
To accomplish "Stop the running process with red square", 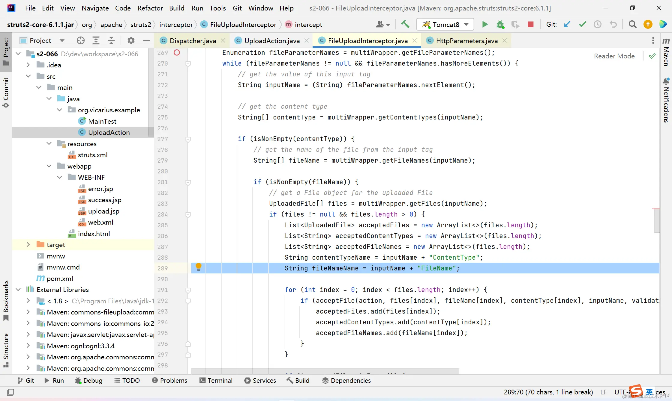I will 530,24.
